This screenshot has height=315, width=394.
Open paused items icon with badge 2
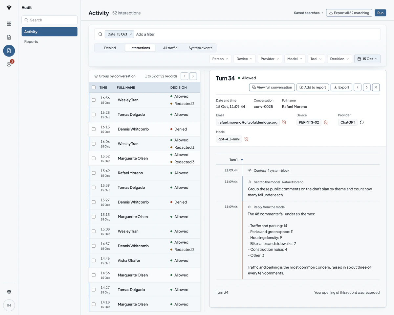point(9,64)
